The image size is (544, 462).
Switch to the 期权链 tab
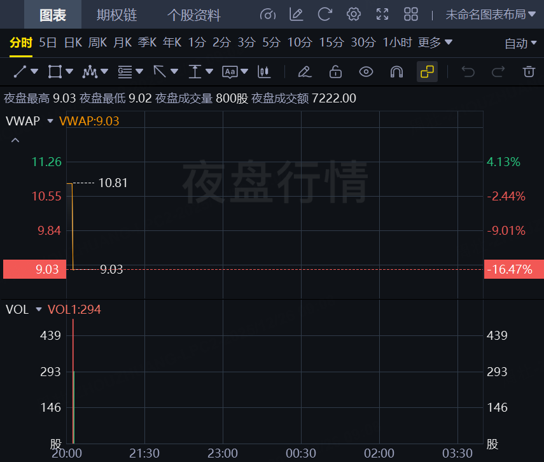click(116, 15)
